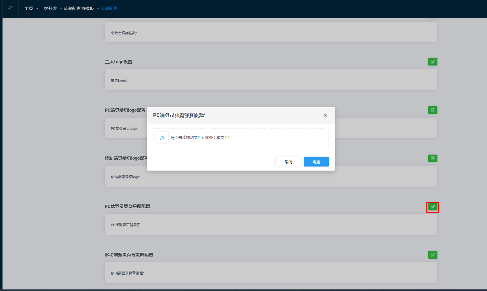Edit the 移动端登录页logo配置 section
Screen dimensions: 487x291
point(433,158)
